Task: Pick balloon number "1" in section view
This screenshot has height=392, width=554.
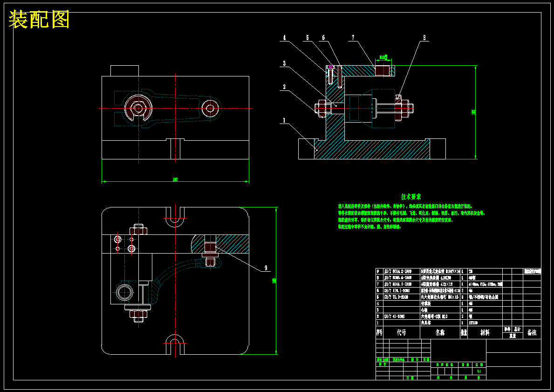Action: (x=284, y=121)
